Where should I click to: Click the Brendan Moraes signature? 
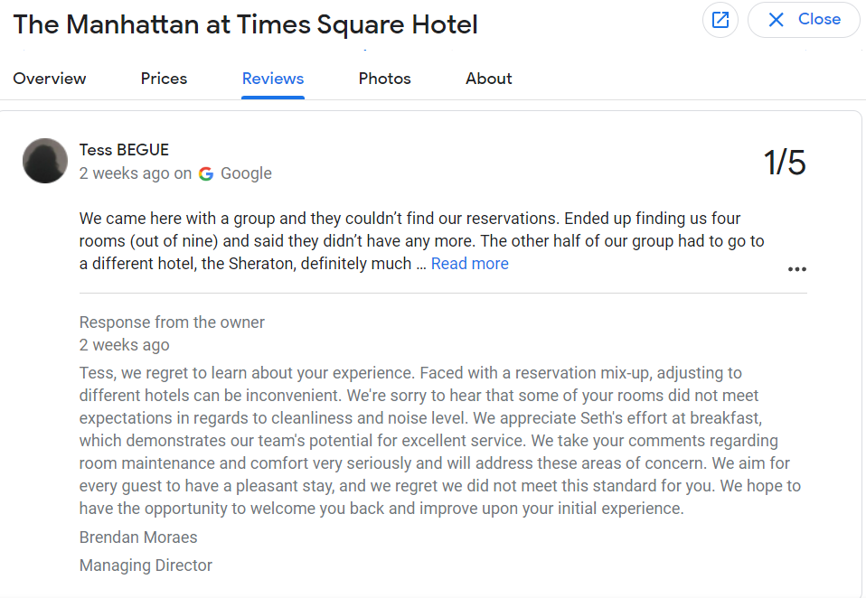(x=138, y=537)
